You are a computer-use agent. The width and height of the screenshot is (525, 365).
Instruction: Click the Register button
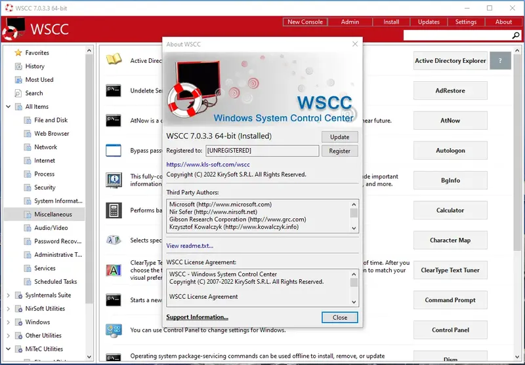coord(339,151)
